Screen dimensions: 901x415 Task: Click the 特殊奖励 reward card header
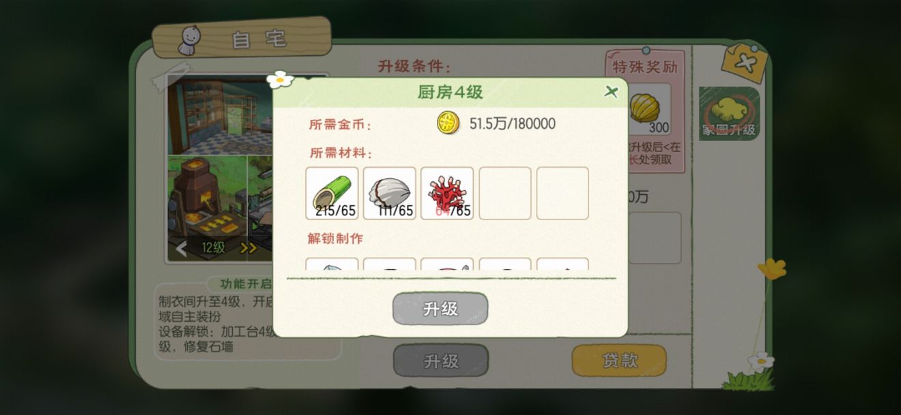[644, 67]
